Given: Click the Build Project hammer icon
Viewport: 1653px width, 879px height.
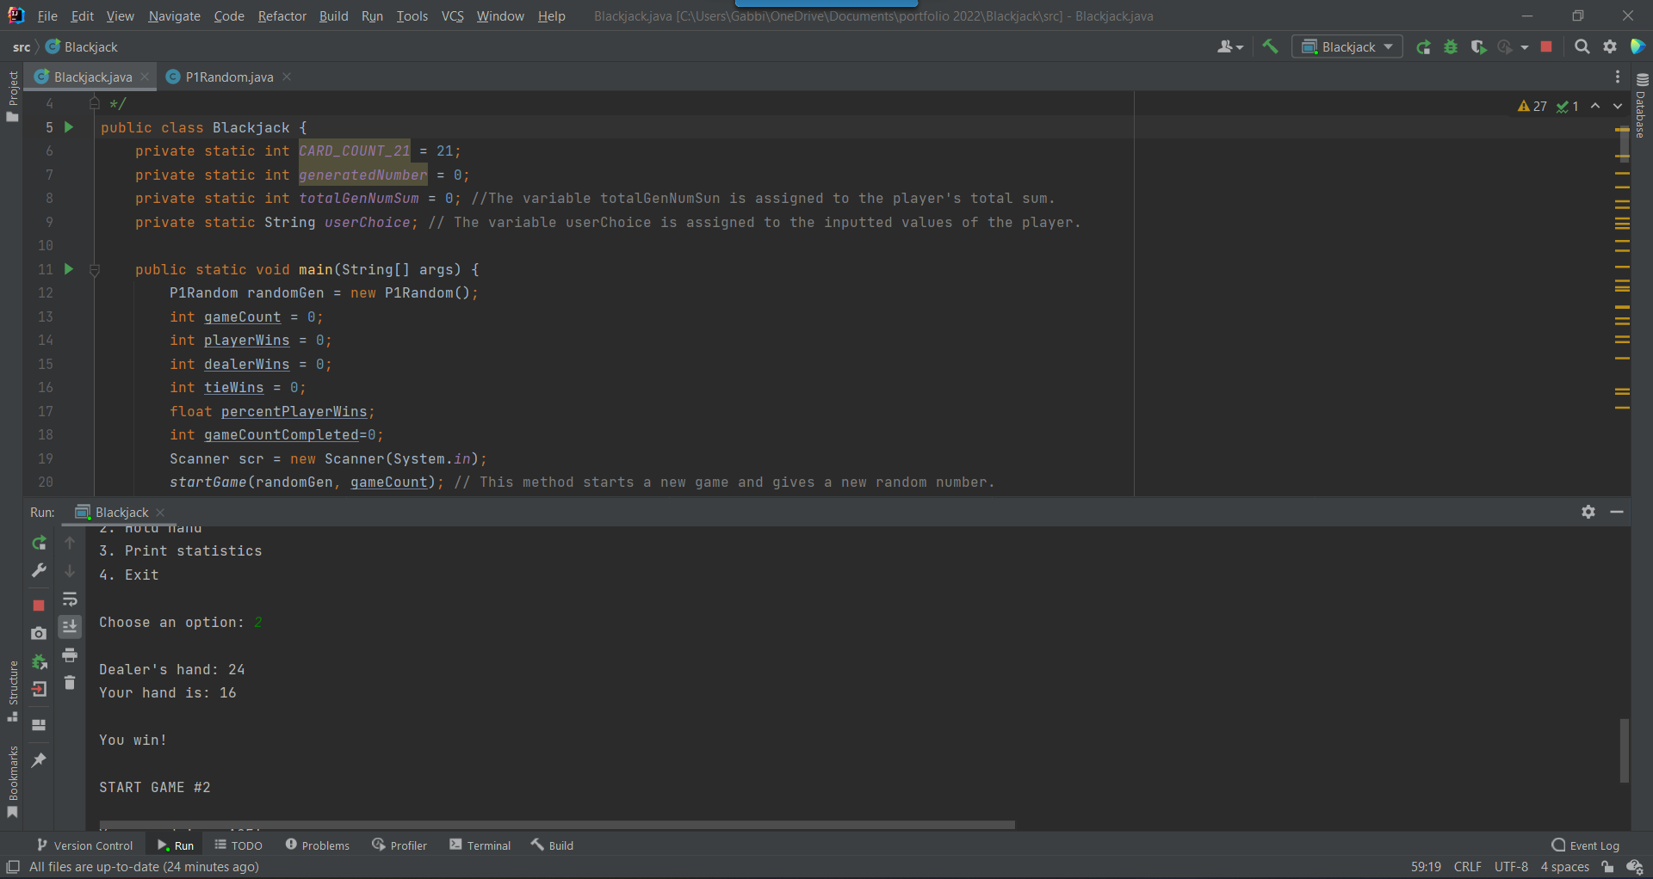Looking at the screenshot, I should click(x=1270, y=46).
